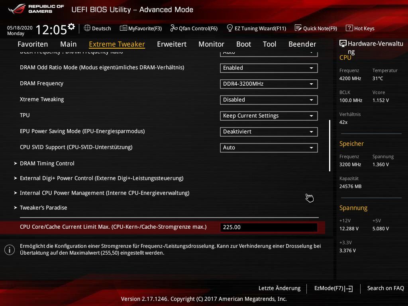Show Hot Keys question mark icon

point(349,28)
